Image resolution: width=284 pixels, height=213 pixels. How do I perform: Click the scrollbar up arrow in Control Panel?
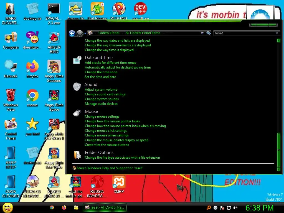278,40
